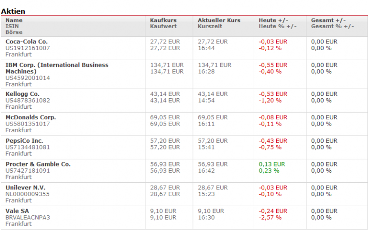
Task: Click PepsiCo daily change -0,43 EUR
Action: [273, 141]
